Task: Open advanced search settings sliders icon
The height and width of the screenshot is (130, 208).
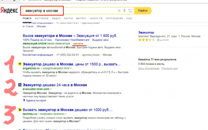Action: [x=131, y=11]
